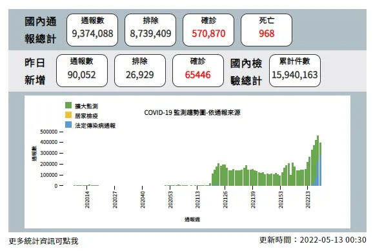Image resolution: width=373 pixels, height=251 pixels.
Task: Click the 居家檢疫 legend label
Action: pyautogui.click(x=86, y=116)
